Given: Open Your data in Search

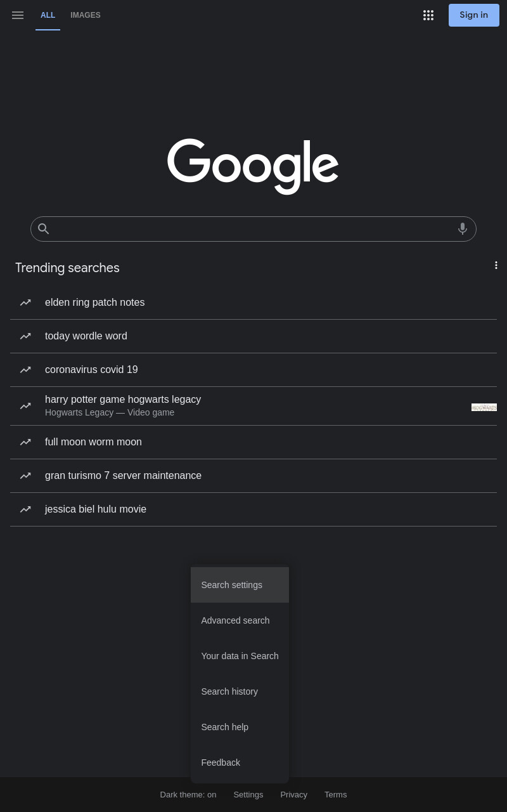Looking at the screenshot, I should coord(240,656).
